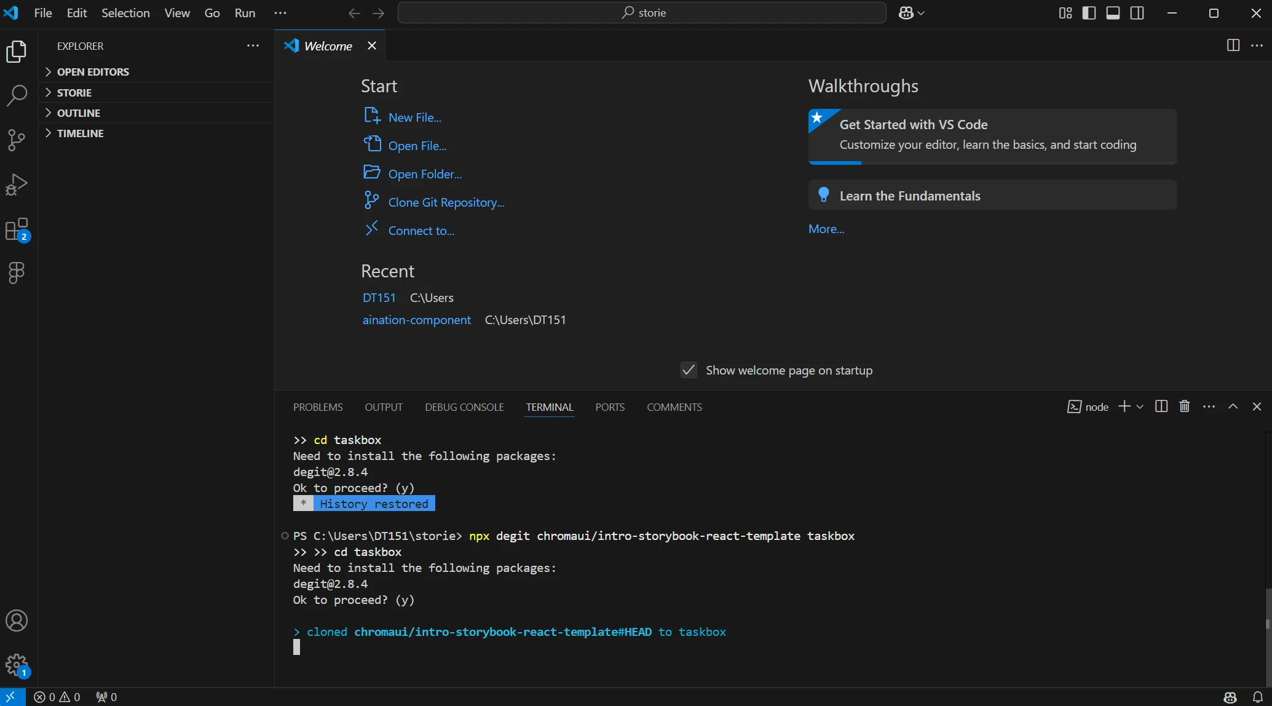Open the Extensions view with badge
The height and width of the screenshot is (706, 1272).
pos(17,229)
